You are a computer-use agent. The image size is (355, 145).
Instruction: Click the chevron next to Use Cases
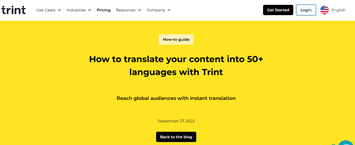pos(59,10)
